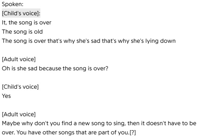This screenshot has height=137, width=198.
Task: Click the 'Yes' line
Action: (6, 96)
